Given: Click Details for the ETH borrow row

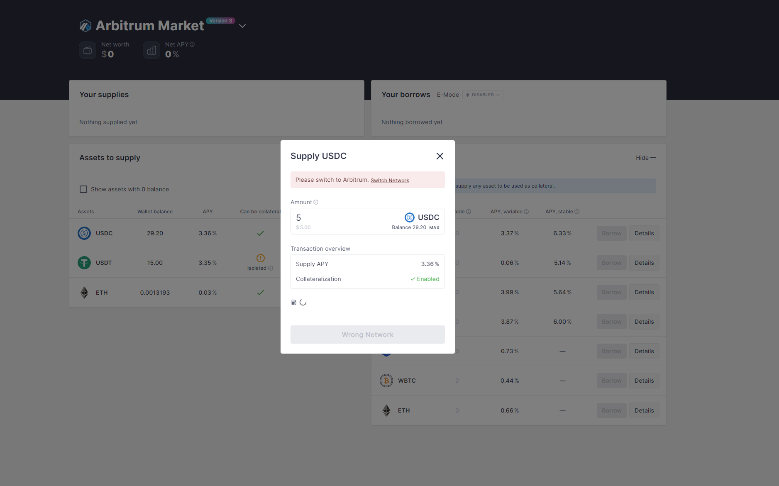Looking at the screenshot, I should pyautogui.click(x=644, y=410).
